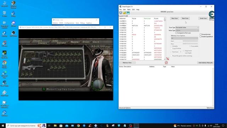Open the Help menu in Cheat Engine
The height and width of the screenshot is (128, 227).
[138, 10]
